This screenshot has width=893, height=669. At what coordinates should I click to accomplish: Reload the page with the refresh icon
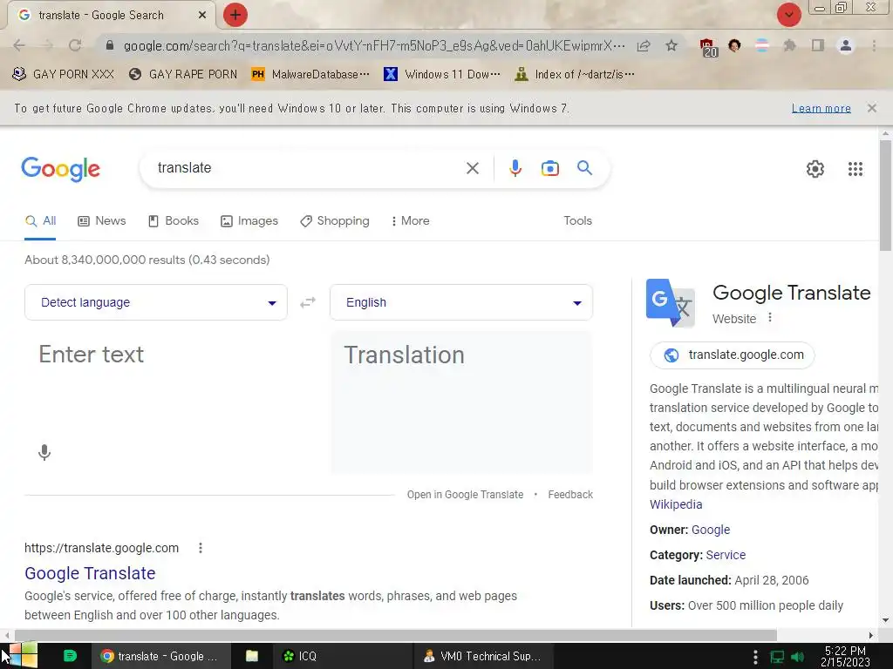75,45
